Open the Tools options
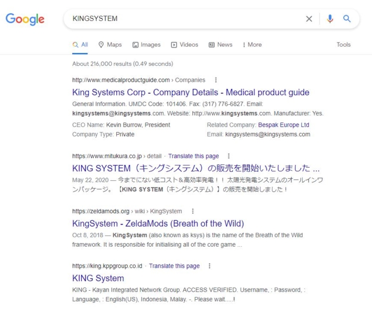Image resolution: width=372 pixels, height=309 pixels. (x=344, y=45)
